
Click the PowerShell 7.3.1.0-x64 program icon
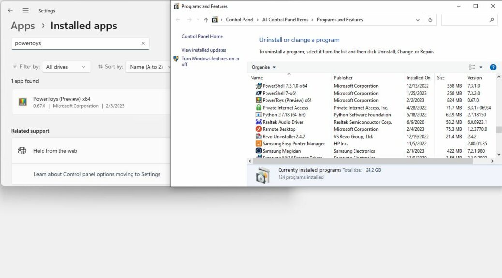[x=259, y=86]
